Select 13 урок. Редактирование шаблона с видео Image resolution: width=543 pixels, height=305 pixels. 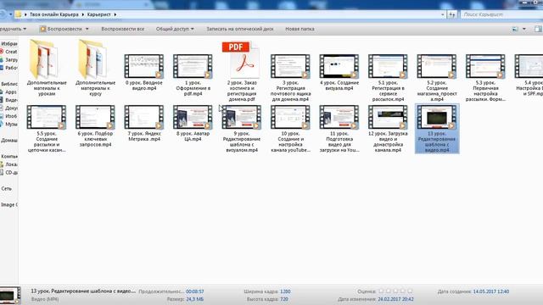(x=437, y=129)
